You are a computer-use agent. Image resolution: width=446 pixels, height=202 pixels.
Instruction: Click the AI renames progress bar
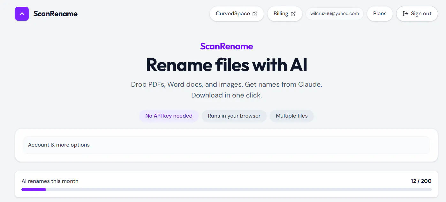pyautogui.click(x=226, y=190)
